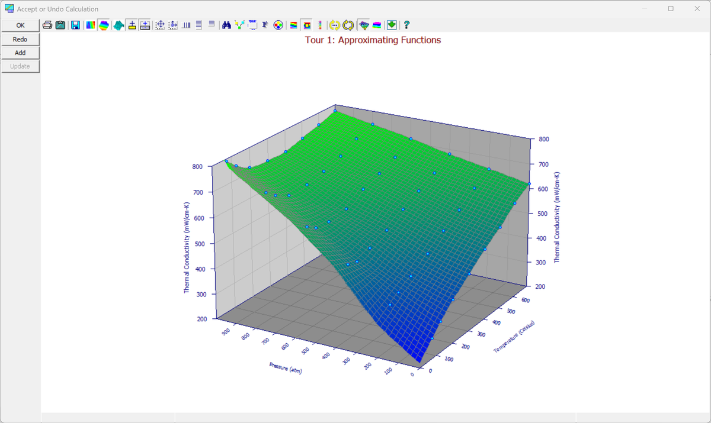Image resolution: width=711 pixels, height=423 pixels.
Task: Toggle the plus-over-gray-box icon
Action: pos(145,25)
